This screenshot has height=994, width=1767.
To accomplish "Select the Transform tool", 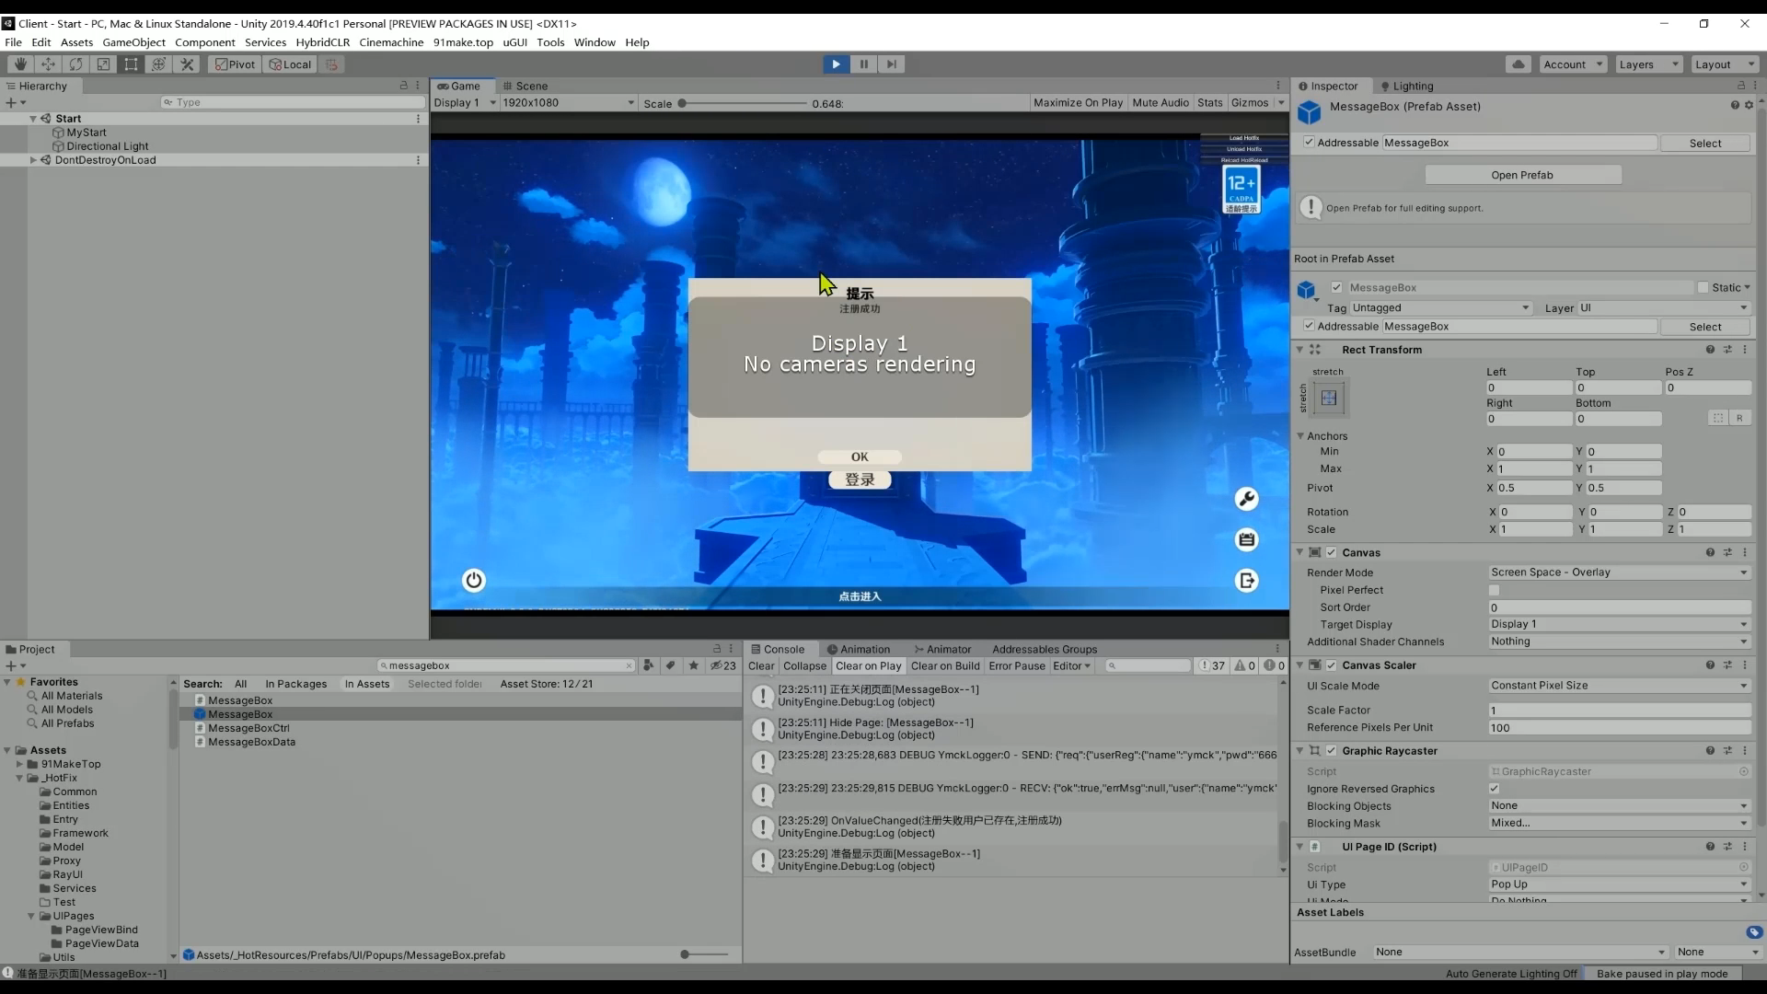I will pyautogui.click(x=158, y=64).
